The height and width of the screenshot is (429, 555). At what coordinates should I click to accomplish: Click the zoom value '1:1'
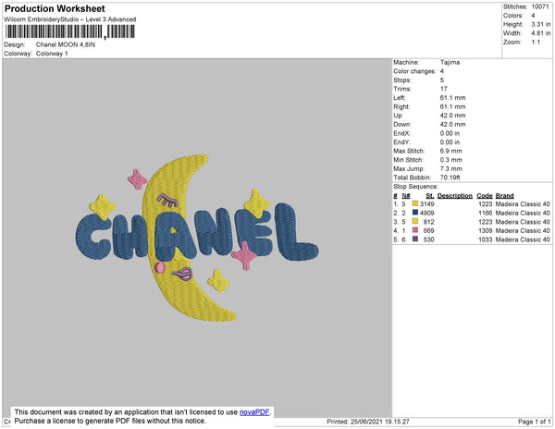coord(536,43)
